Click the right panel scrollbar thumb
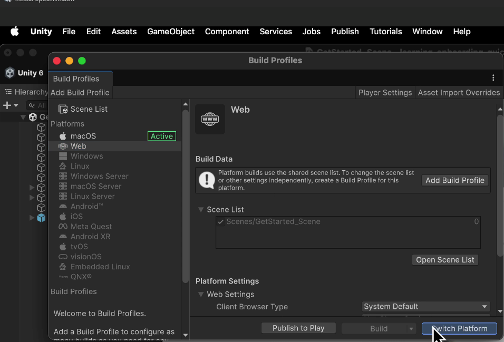Image resolution: width=504 pixels, height=342 pixels. pos(500,186)
